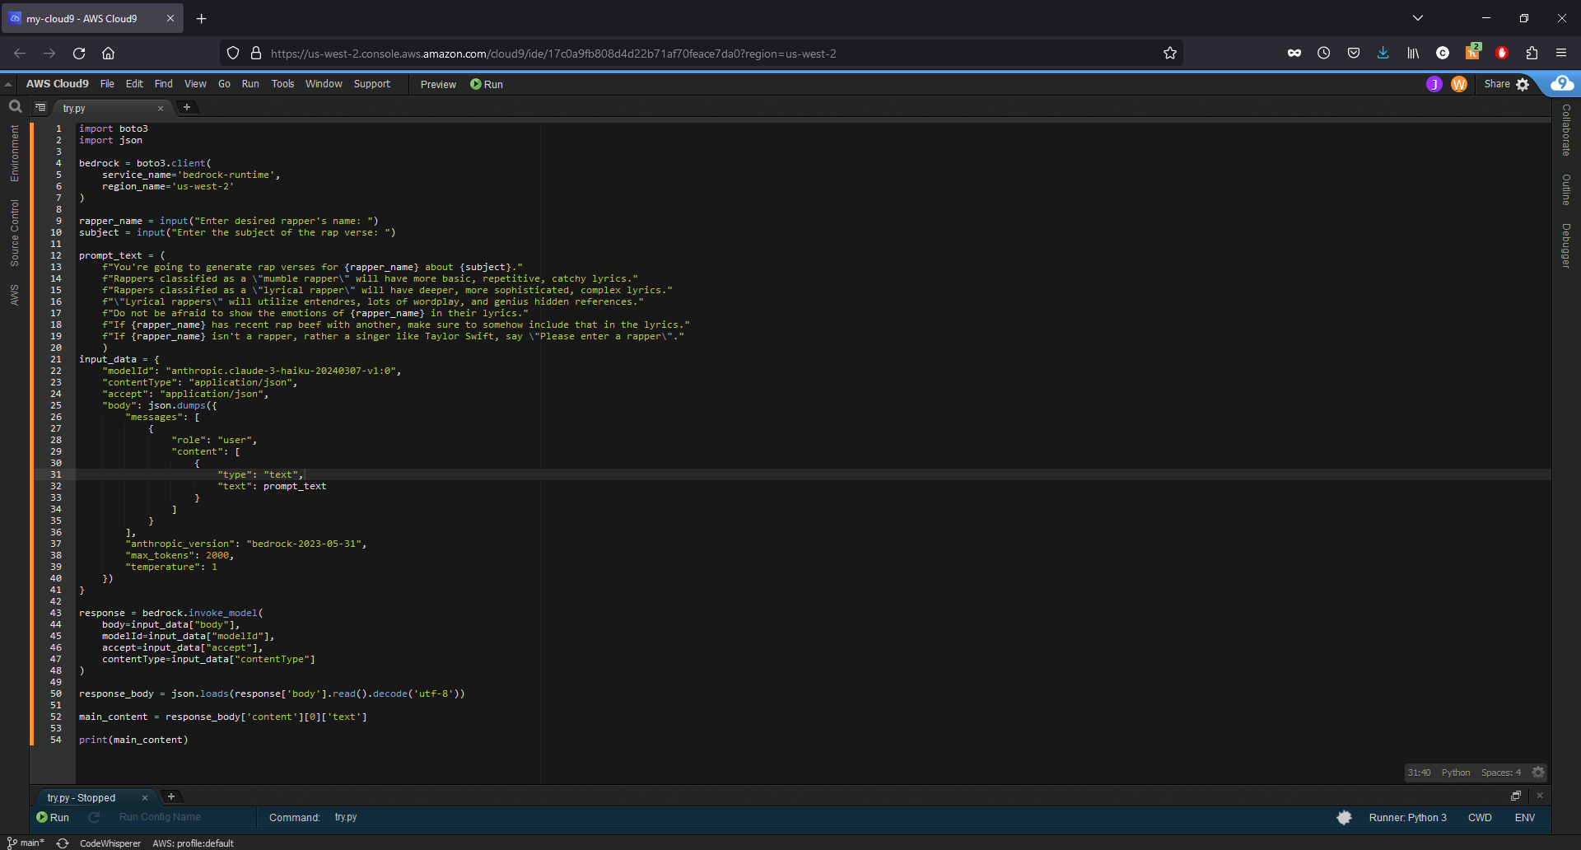Toggle the Debugger side panel

point(1566,245)
